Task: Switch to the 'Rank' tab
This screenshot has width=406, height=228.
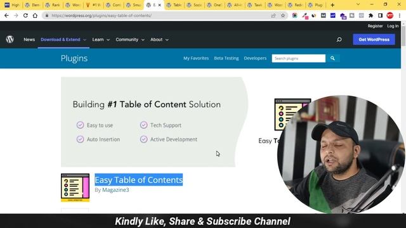Action: coord(53,5)
